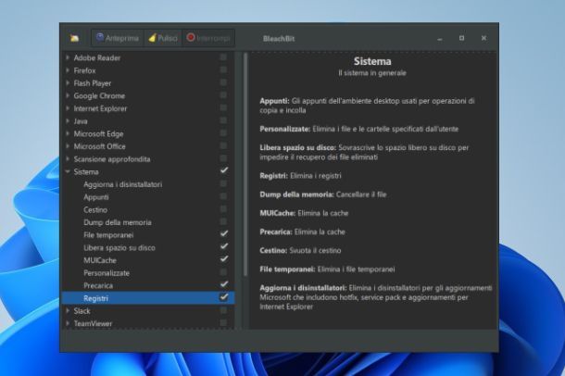The image size is (565, 376).
Task: Uncheck Libera spazio su disco checkbox
Action: point(224,246)
